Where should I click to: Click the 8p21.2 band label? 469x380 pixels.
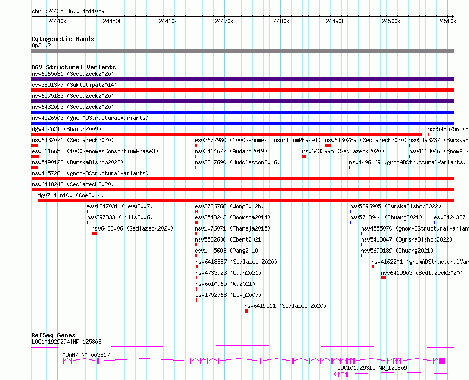click(41, 45)
